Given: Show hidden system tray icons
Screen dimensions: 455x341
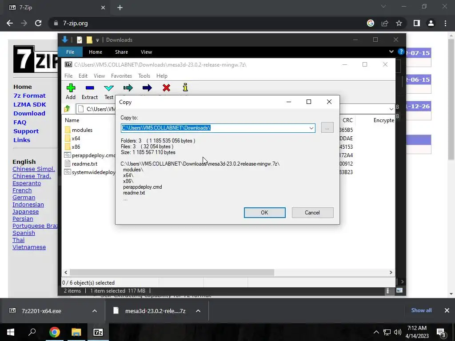Looking at the screenshot, I should (376, 332).
